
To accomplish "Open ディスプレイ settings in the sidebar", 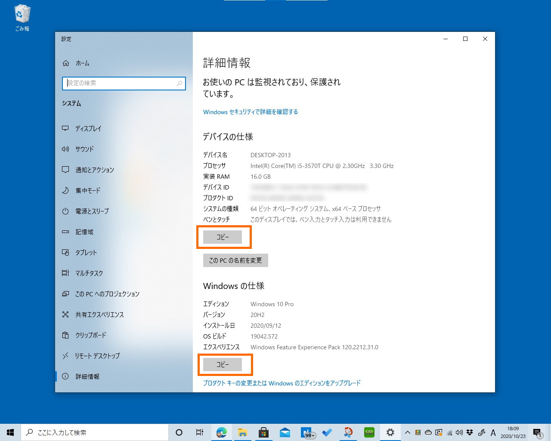I will [x=89, y=128].
